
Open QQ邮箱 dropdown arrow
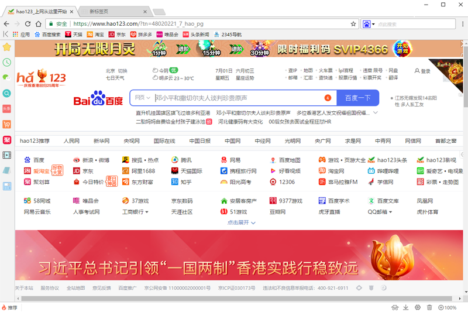390,212
